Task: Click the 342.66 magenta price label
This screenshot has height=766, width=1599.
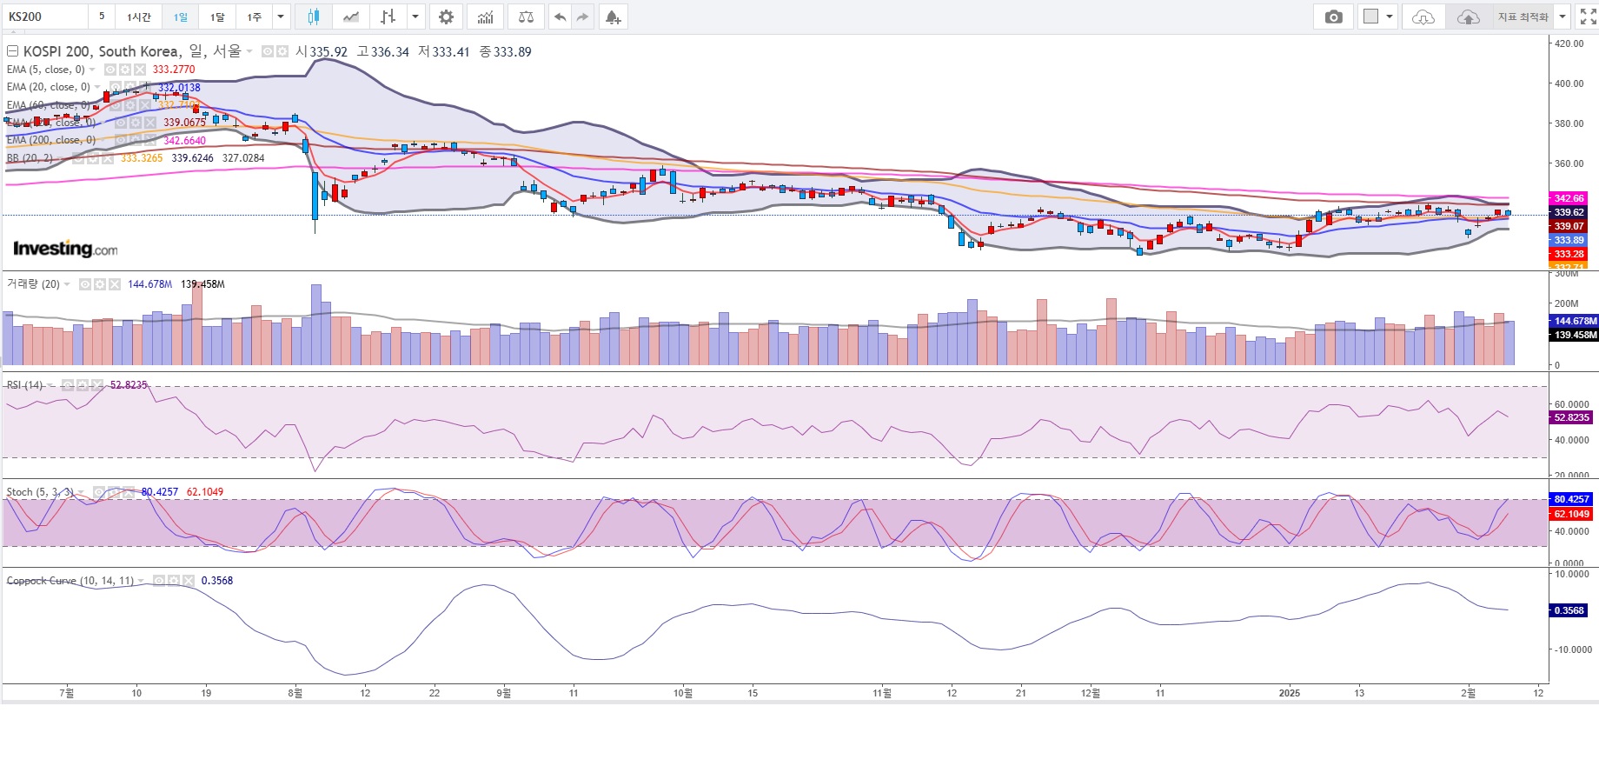Action: (1569, 198)
